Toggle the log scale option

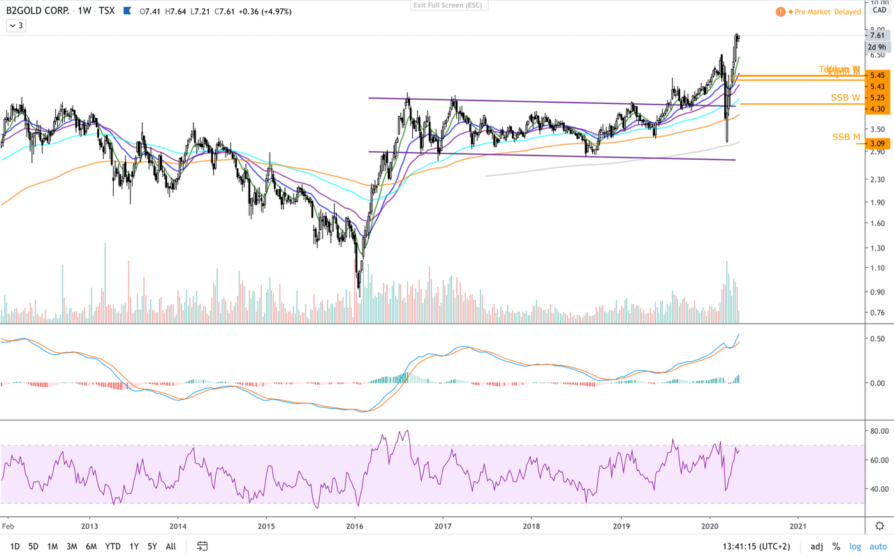tap(855, 546)
